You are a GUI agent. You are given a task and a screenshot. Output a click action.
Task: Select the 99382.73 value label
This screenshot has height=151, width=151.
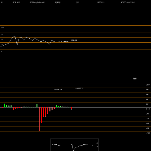[79, 88]
